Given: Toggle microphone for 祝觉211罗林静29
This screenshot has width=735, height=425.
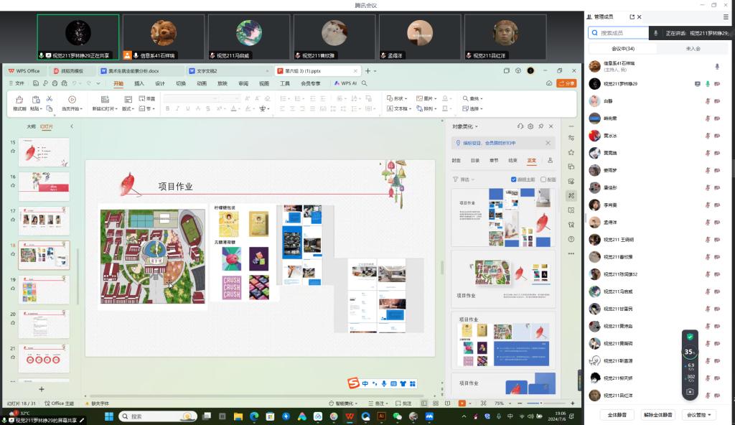Looking at the screenshot, I should tap(708, 84).
